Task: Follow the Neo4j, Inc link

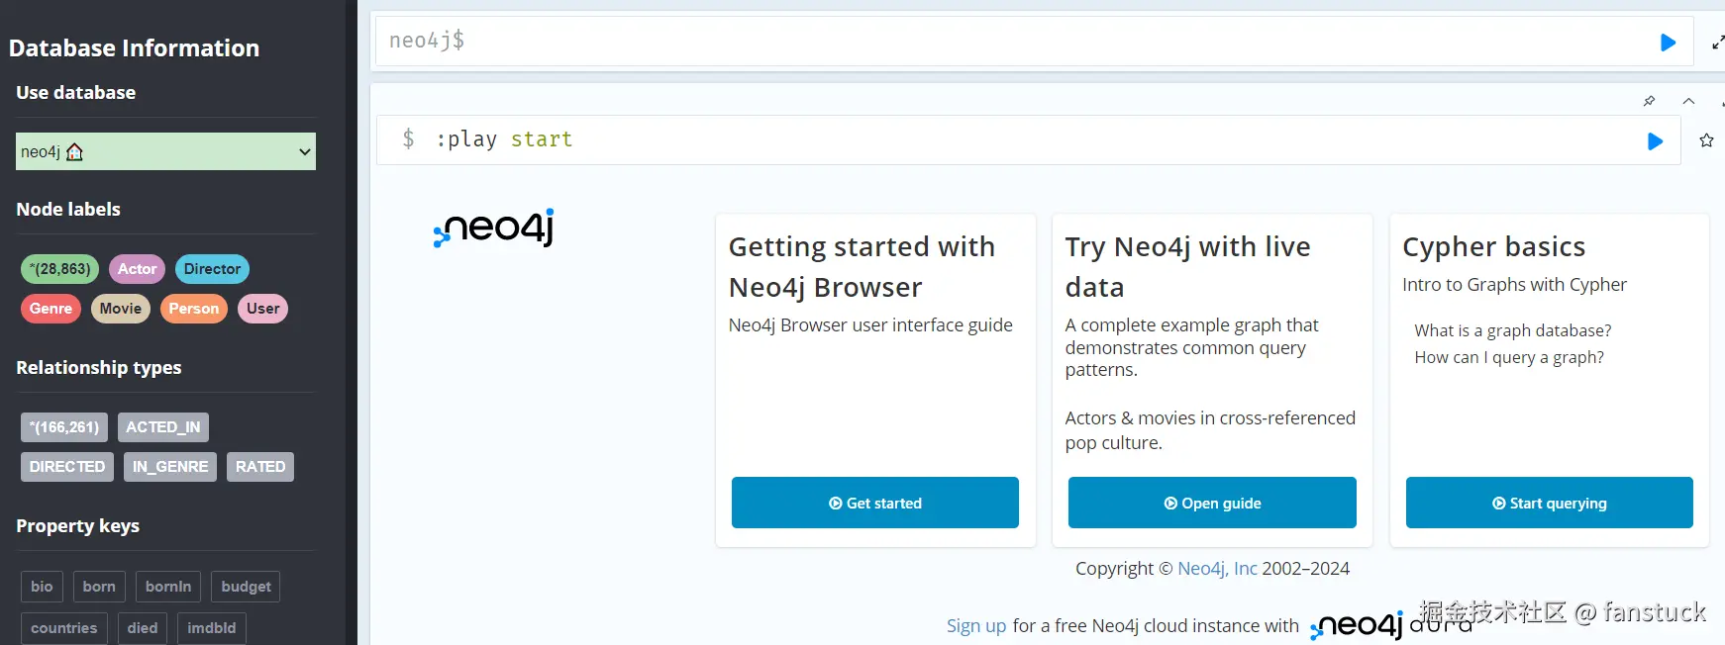Action: [x=1217, y=569]
